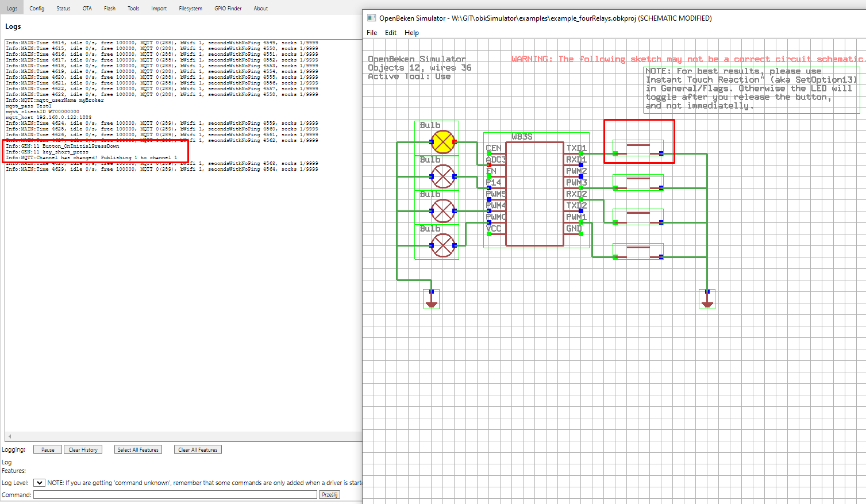Screen dimensions: 866x504
Task: Open the simulator Help menu
Action: pos(411,33)
